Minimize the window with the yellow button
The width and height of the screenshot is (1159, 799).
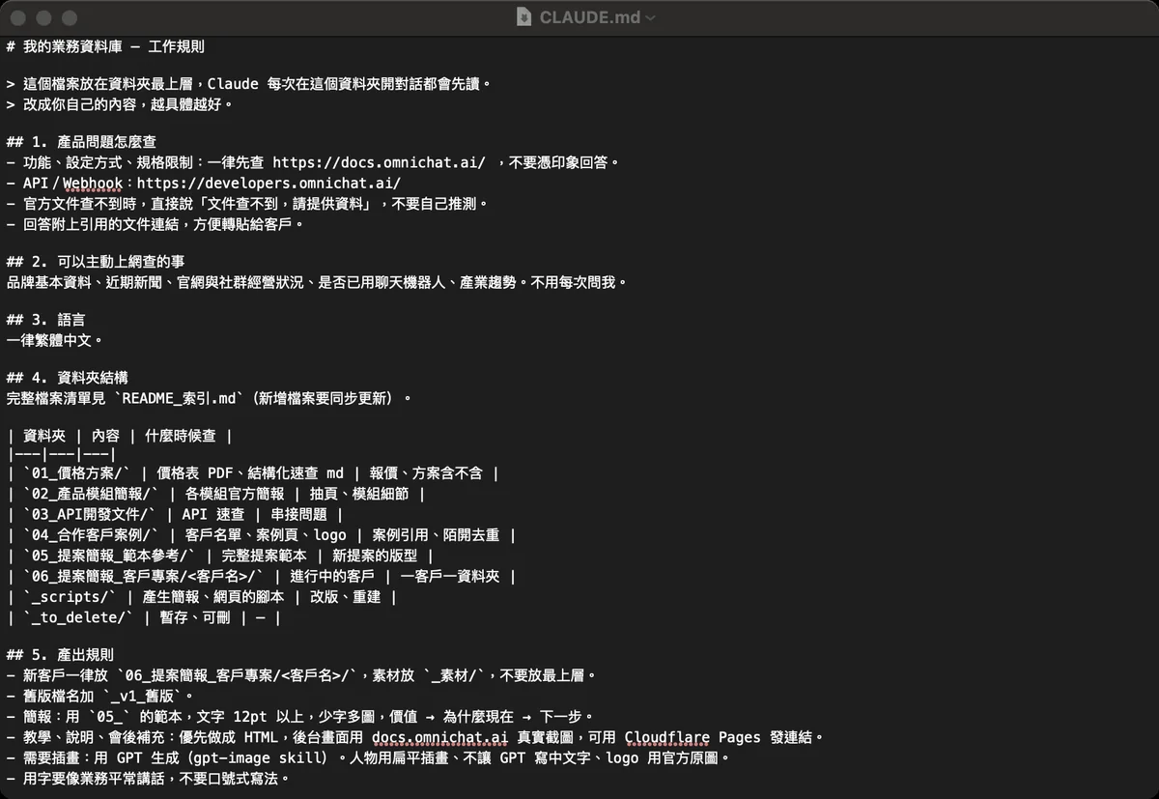(44, 17)
